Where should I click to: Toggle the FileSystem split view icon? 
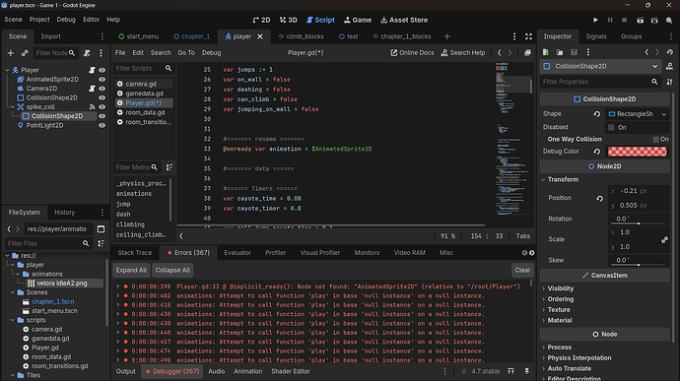point(102,228)
